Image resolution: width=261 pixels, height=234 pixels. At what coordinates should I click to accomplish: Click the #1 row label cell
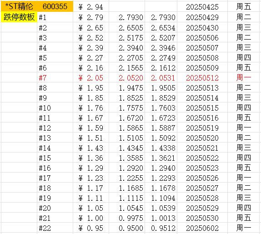[55, 17]
